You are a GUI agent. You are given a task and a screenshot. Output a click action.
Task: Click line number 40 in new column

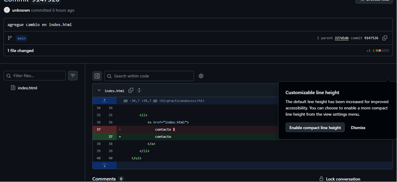click(111, 158)
